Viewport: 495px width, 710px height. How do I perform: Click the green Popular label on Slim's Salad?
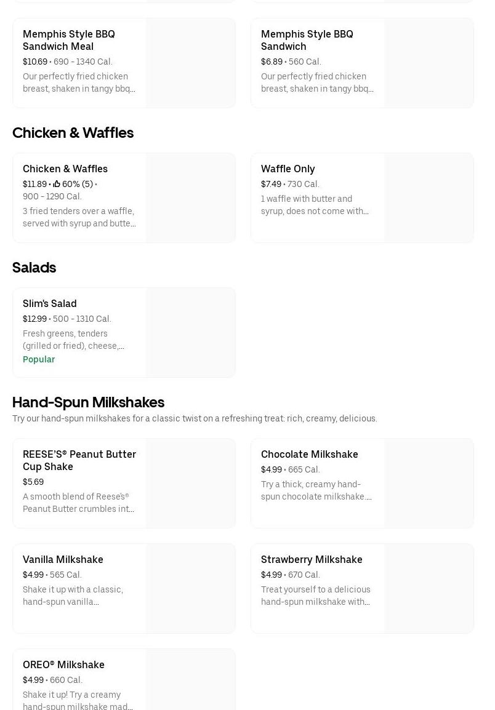39,359
